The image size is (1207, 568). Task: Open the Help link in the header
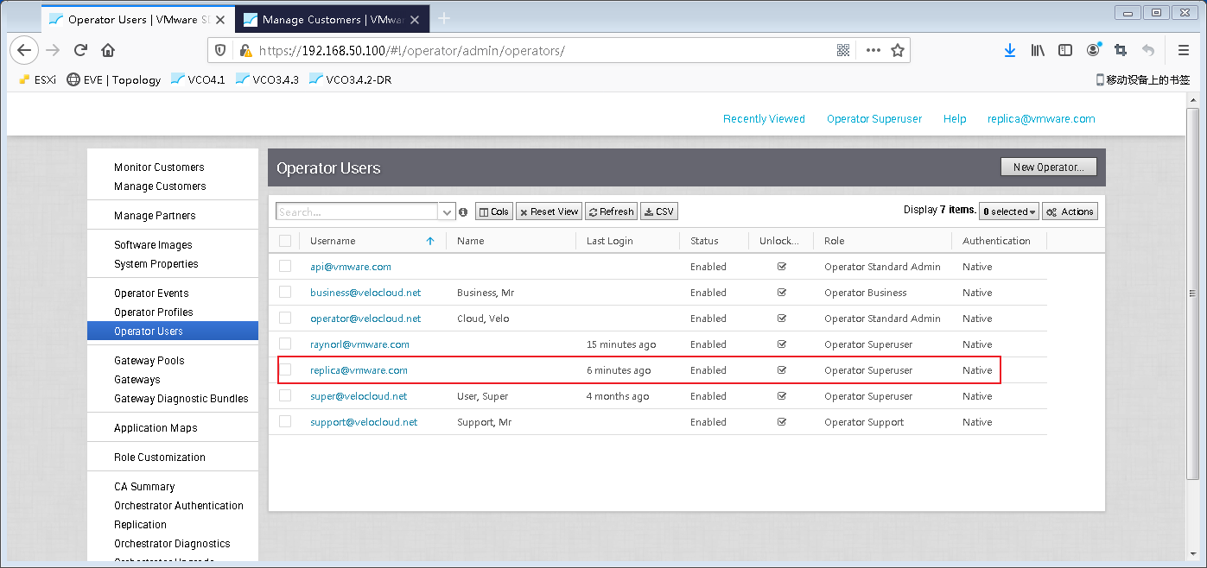[955, 119]
